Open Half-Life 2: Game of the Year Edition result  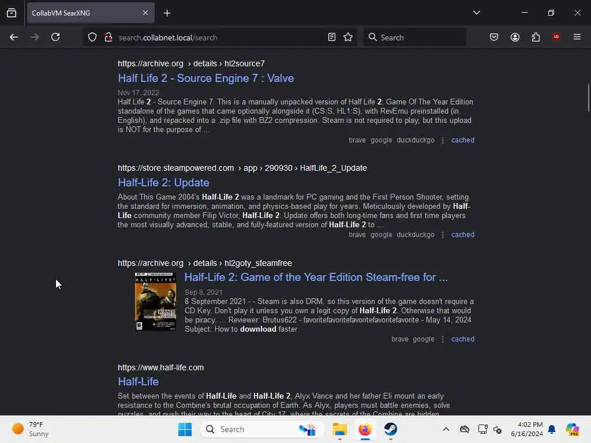[x=316, y=277]
